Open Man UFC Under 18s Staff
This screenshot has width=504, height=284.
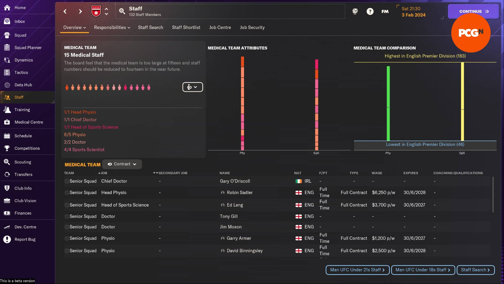423,270
